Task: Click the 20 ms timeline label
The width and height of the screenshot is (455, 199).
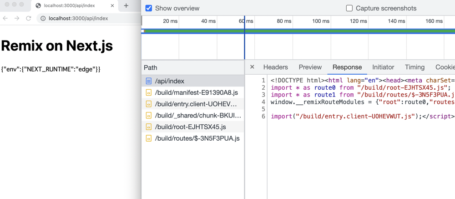Action: 170,21
